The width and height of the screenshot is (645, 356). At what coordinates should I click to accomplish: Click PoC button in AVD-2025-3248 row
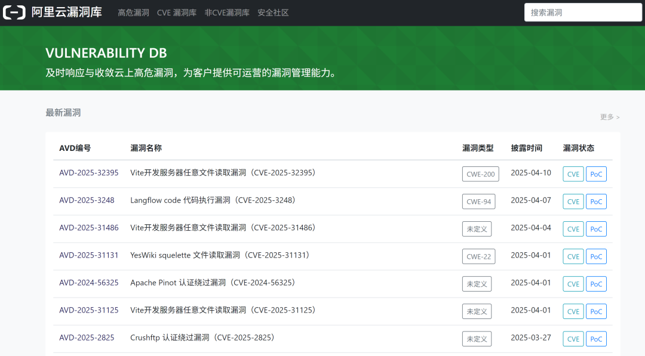tap(596, 202)
